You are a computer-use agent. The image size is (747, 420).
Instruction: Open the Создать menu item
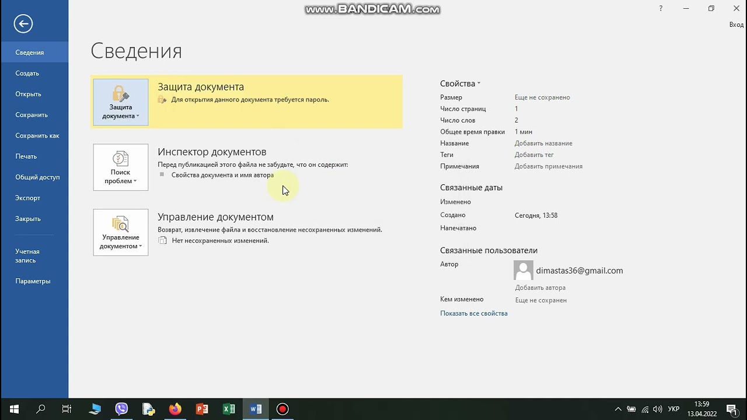(34, 73)
